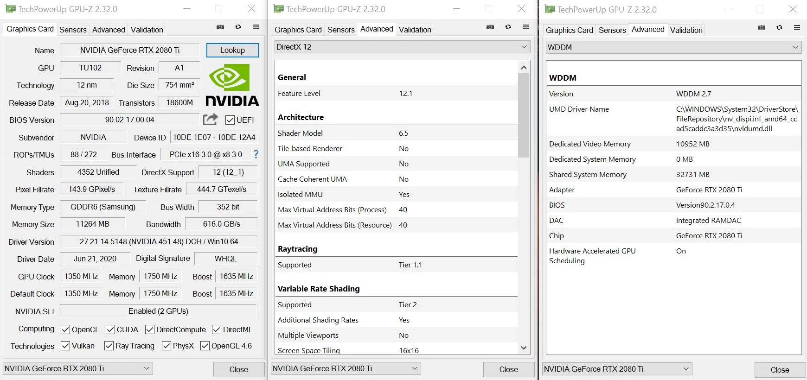Toggle the Vulkan checkbox

click(65, 346)
